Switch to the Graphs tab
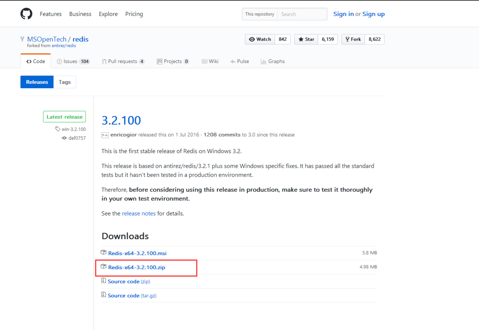This screenshot has height=330, width=479. tap(273, 61)
